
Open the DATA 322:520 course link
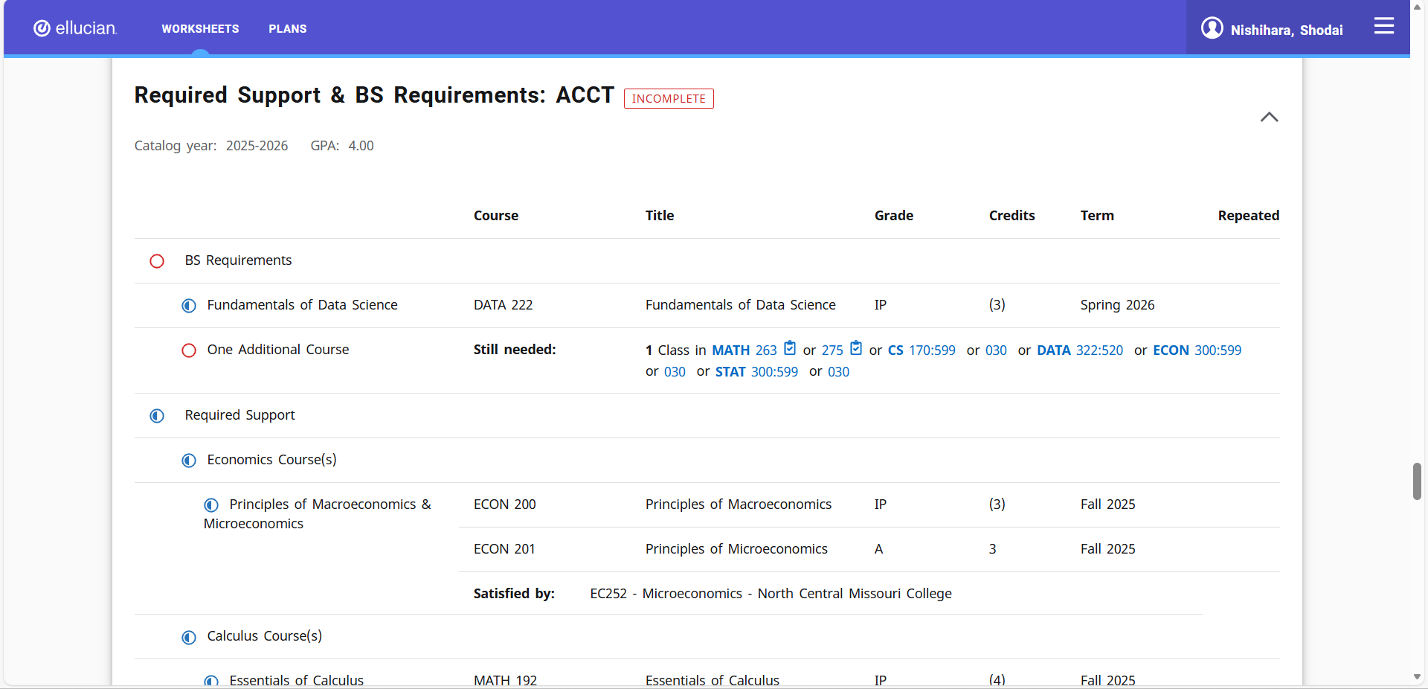(1079, 350)
